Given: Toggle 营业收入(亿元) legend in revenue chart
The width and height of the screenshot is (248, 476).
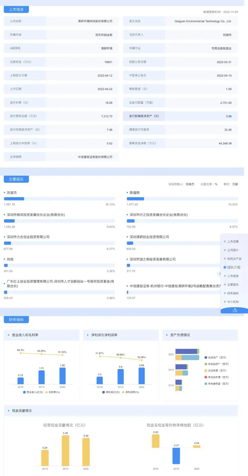Looking at the screenshot, I should (x=24, y=392).
